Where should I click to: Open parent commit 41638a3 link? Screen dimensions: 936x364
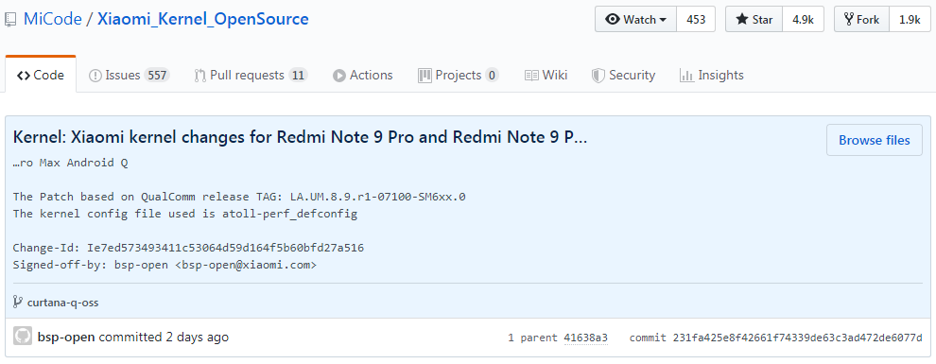tap(585, 338)
